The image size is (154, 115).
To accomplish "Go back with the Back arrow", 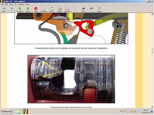I will [x=4, y=10].
